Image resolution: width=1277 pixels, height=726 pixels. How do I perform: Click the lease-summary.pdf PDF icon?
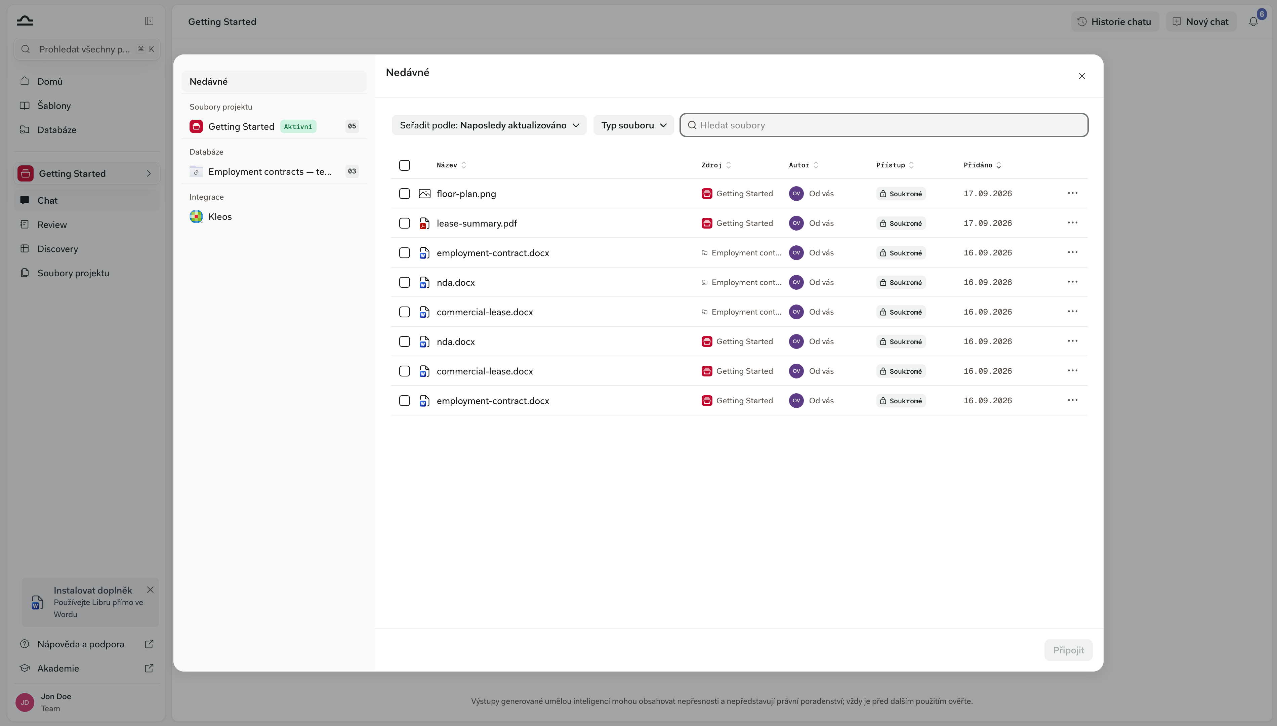(425, 223)
